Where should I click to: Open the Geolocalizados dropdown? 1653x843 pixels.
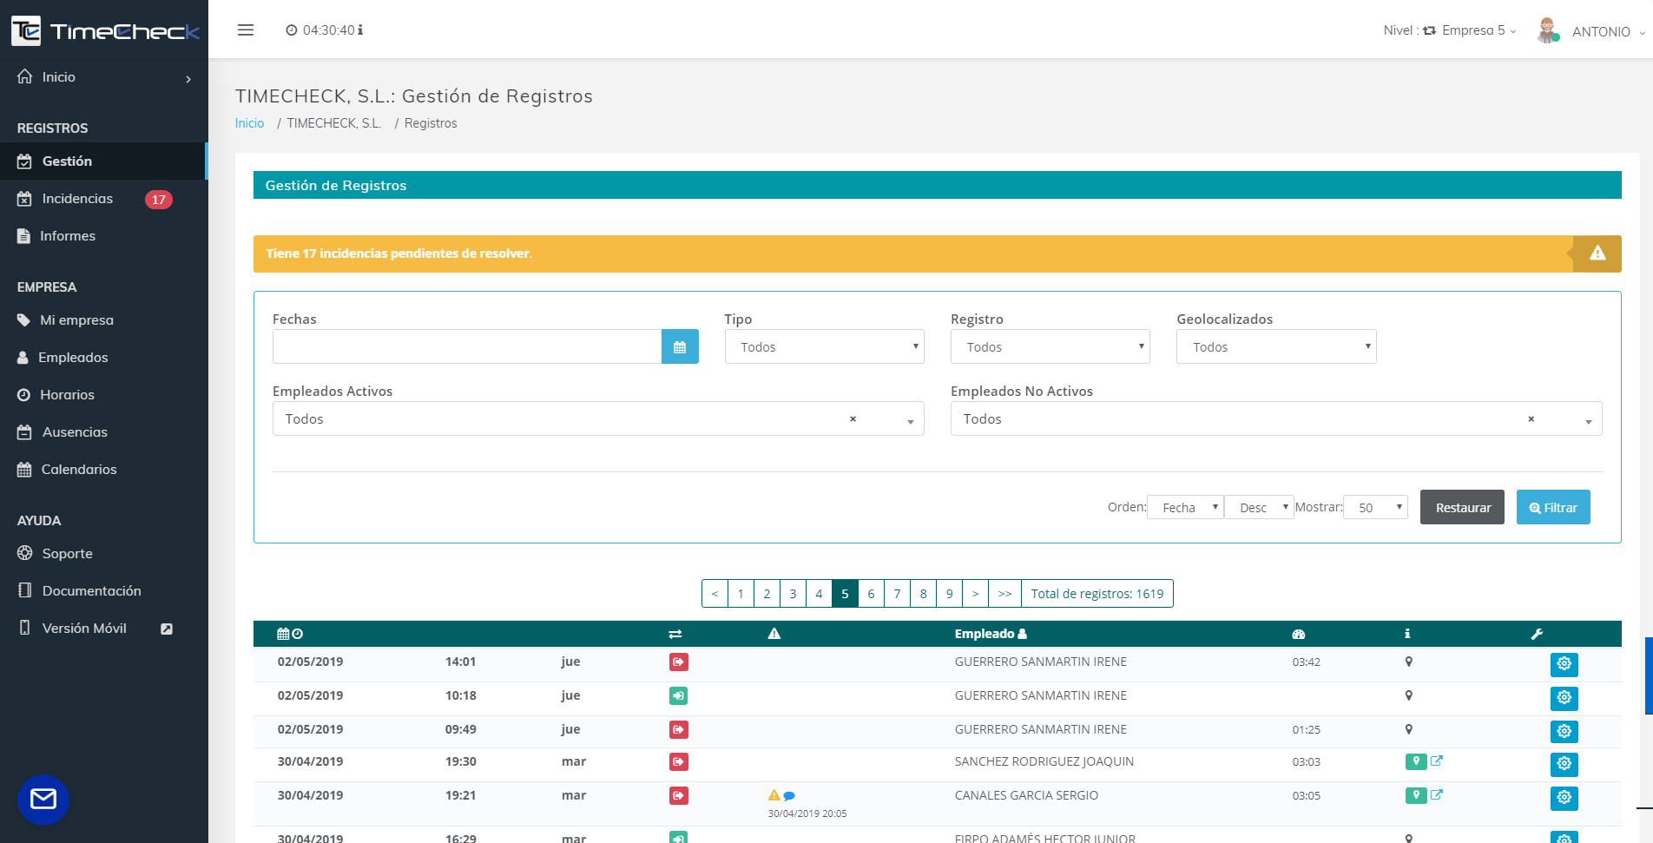click(x=1275, y=347)
